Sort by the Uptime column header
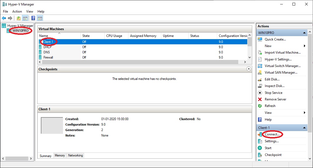The height and width of the screenshot is (168, 313). click(x=175, y=36)
